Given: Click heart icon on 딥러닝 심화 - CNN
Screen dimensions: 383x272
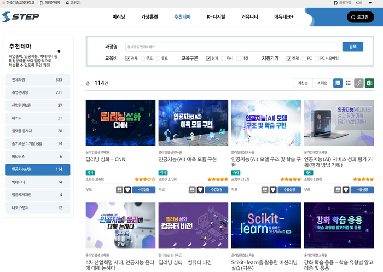Looking at the screenshot, I should point(127,190).
